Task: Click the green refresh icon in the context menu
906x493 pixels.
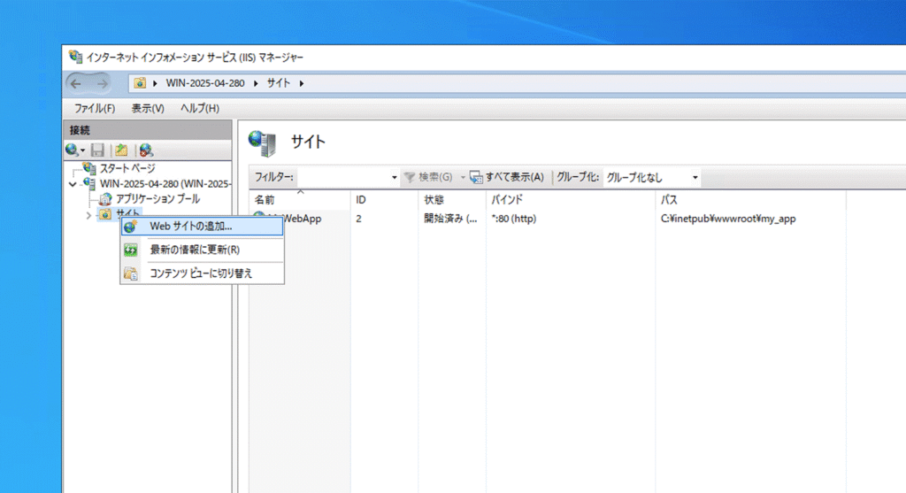Action: [x=131, y=250]
